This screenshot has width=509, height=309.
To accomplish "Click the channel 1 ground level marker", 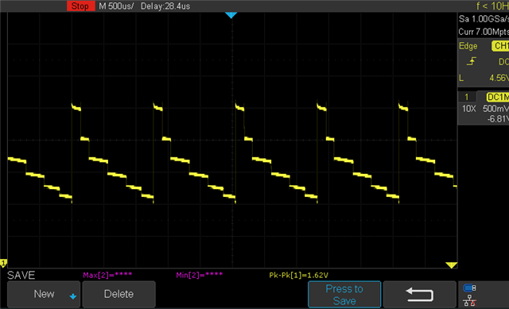I will click(3, 263).
